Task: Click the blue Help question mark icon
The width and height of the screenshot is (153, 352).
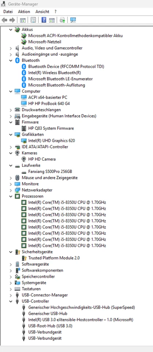Action: (x=44, y=20)
